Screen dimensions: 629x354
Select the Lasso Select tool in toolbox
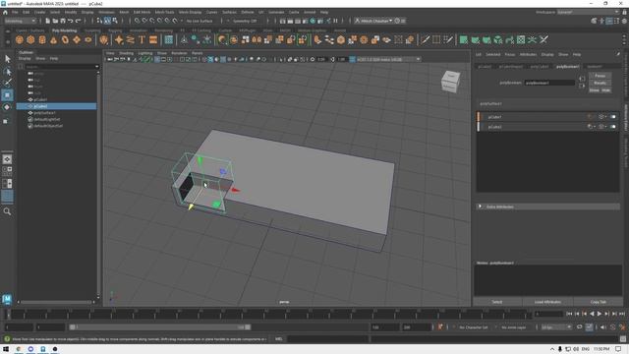point(7,72)
